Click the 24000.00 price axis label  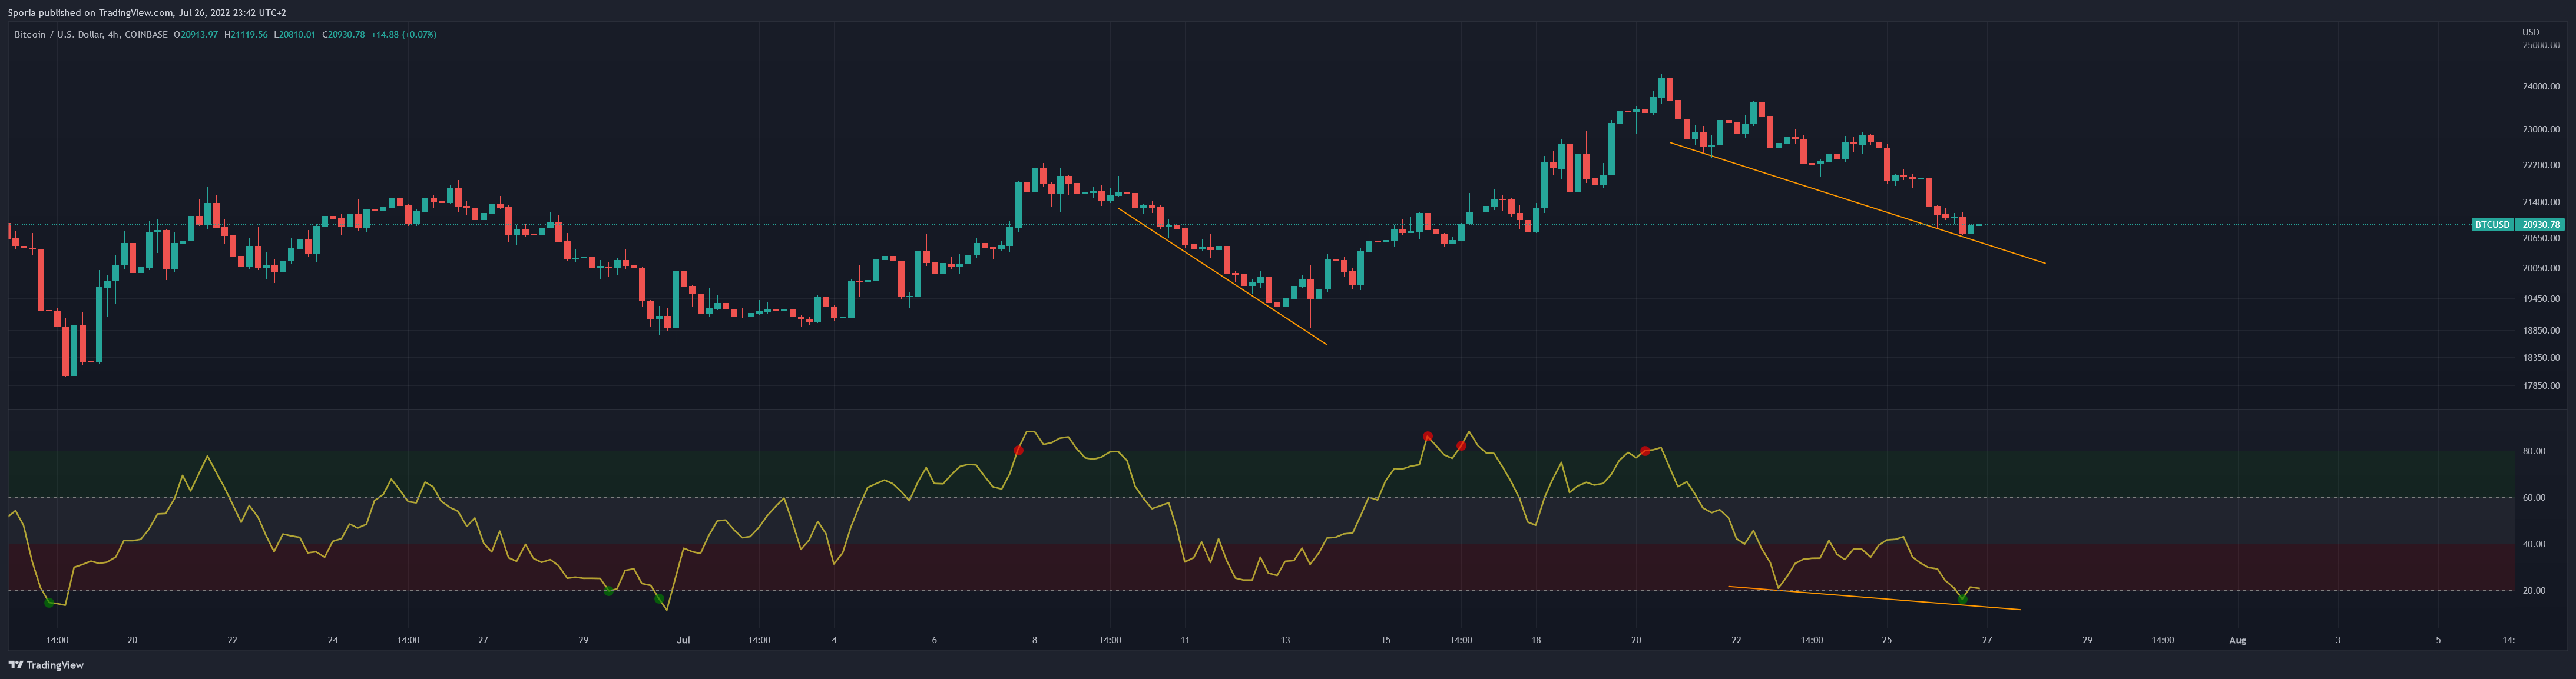point(2541,87)
